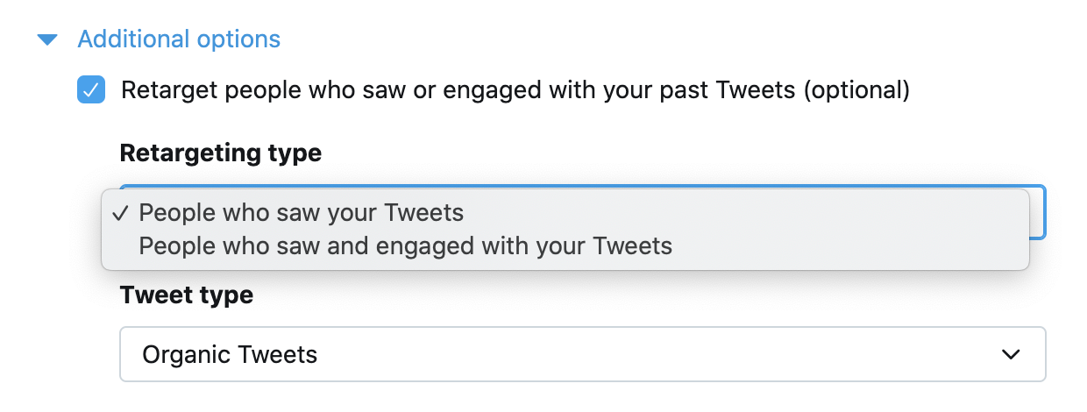Uncheck the Retarget past Tweets checkbox
The width and height of the screenshot is (1087, 412).
coord(91,90)
